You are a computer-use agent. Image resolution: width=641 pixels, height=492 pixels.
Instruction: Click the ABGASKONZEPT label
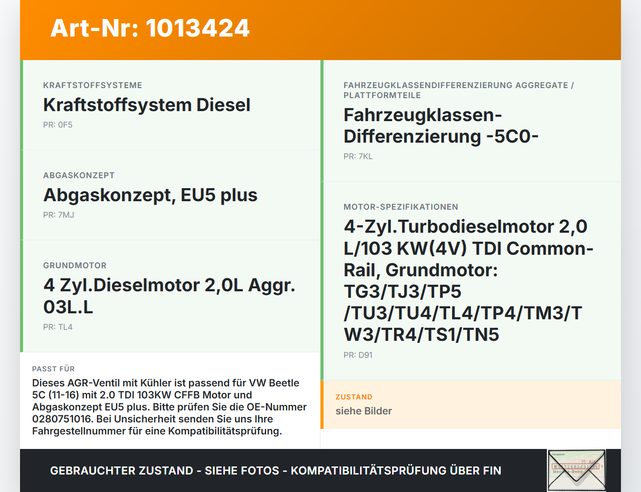[79, 175]
